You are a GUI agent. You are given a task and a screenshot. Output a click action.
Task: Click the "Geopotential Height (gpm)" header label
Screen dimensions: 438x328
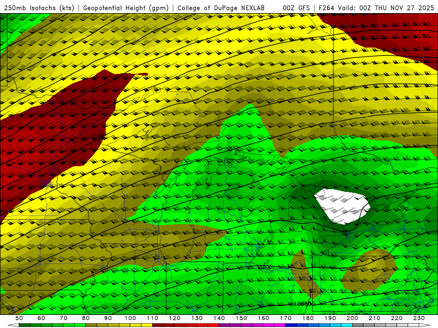click(x=126, y=8)
